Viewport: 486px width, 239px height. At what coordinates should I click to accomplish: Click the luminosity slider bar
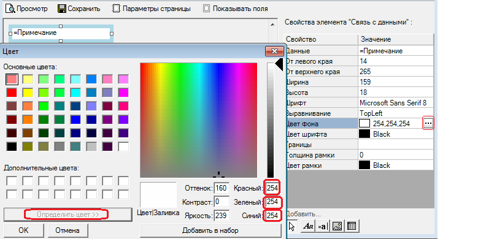point(271,120)
